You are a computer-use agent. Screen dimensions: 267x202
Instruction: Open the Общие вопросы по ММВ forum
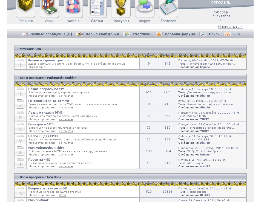click(x=47, y=89)
